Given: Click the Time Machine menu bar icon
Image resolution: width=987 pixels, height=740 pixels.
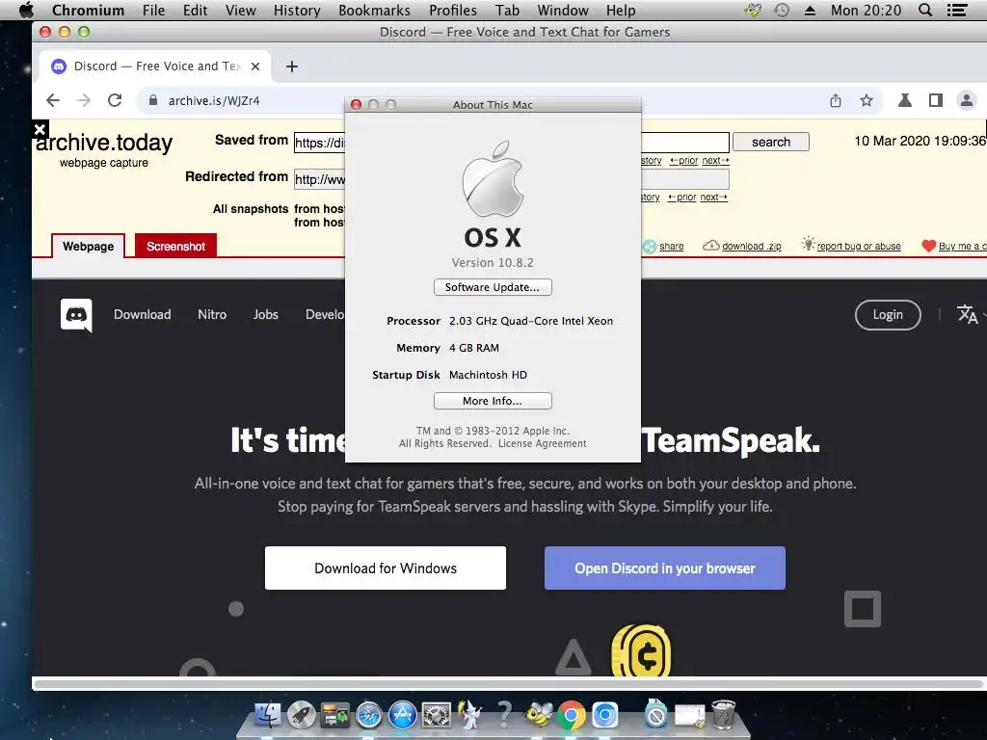Looking at the screenshot, I should (x=781, y=10).
